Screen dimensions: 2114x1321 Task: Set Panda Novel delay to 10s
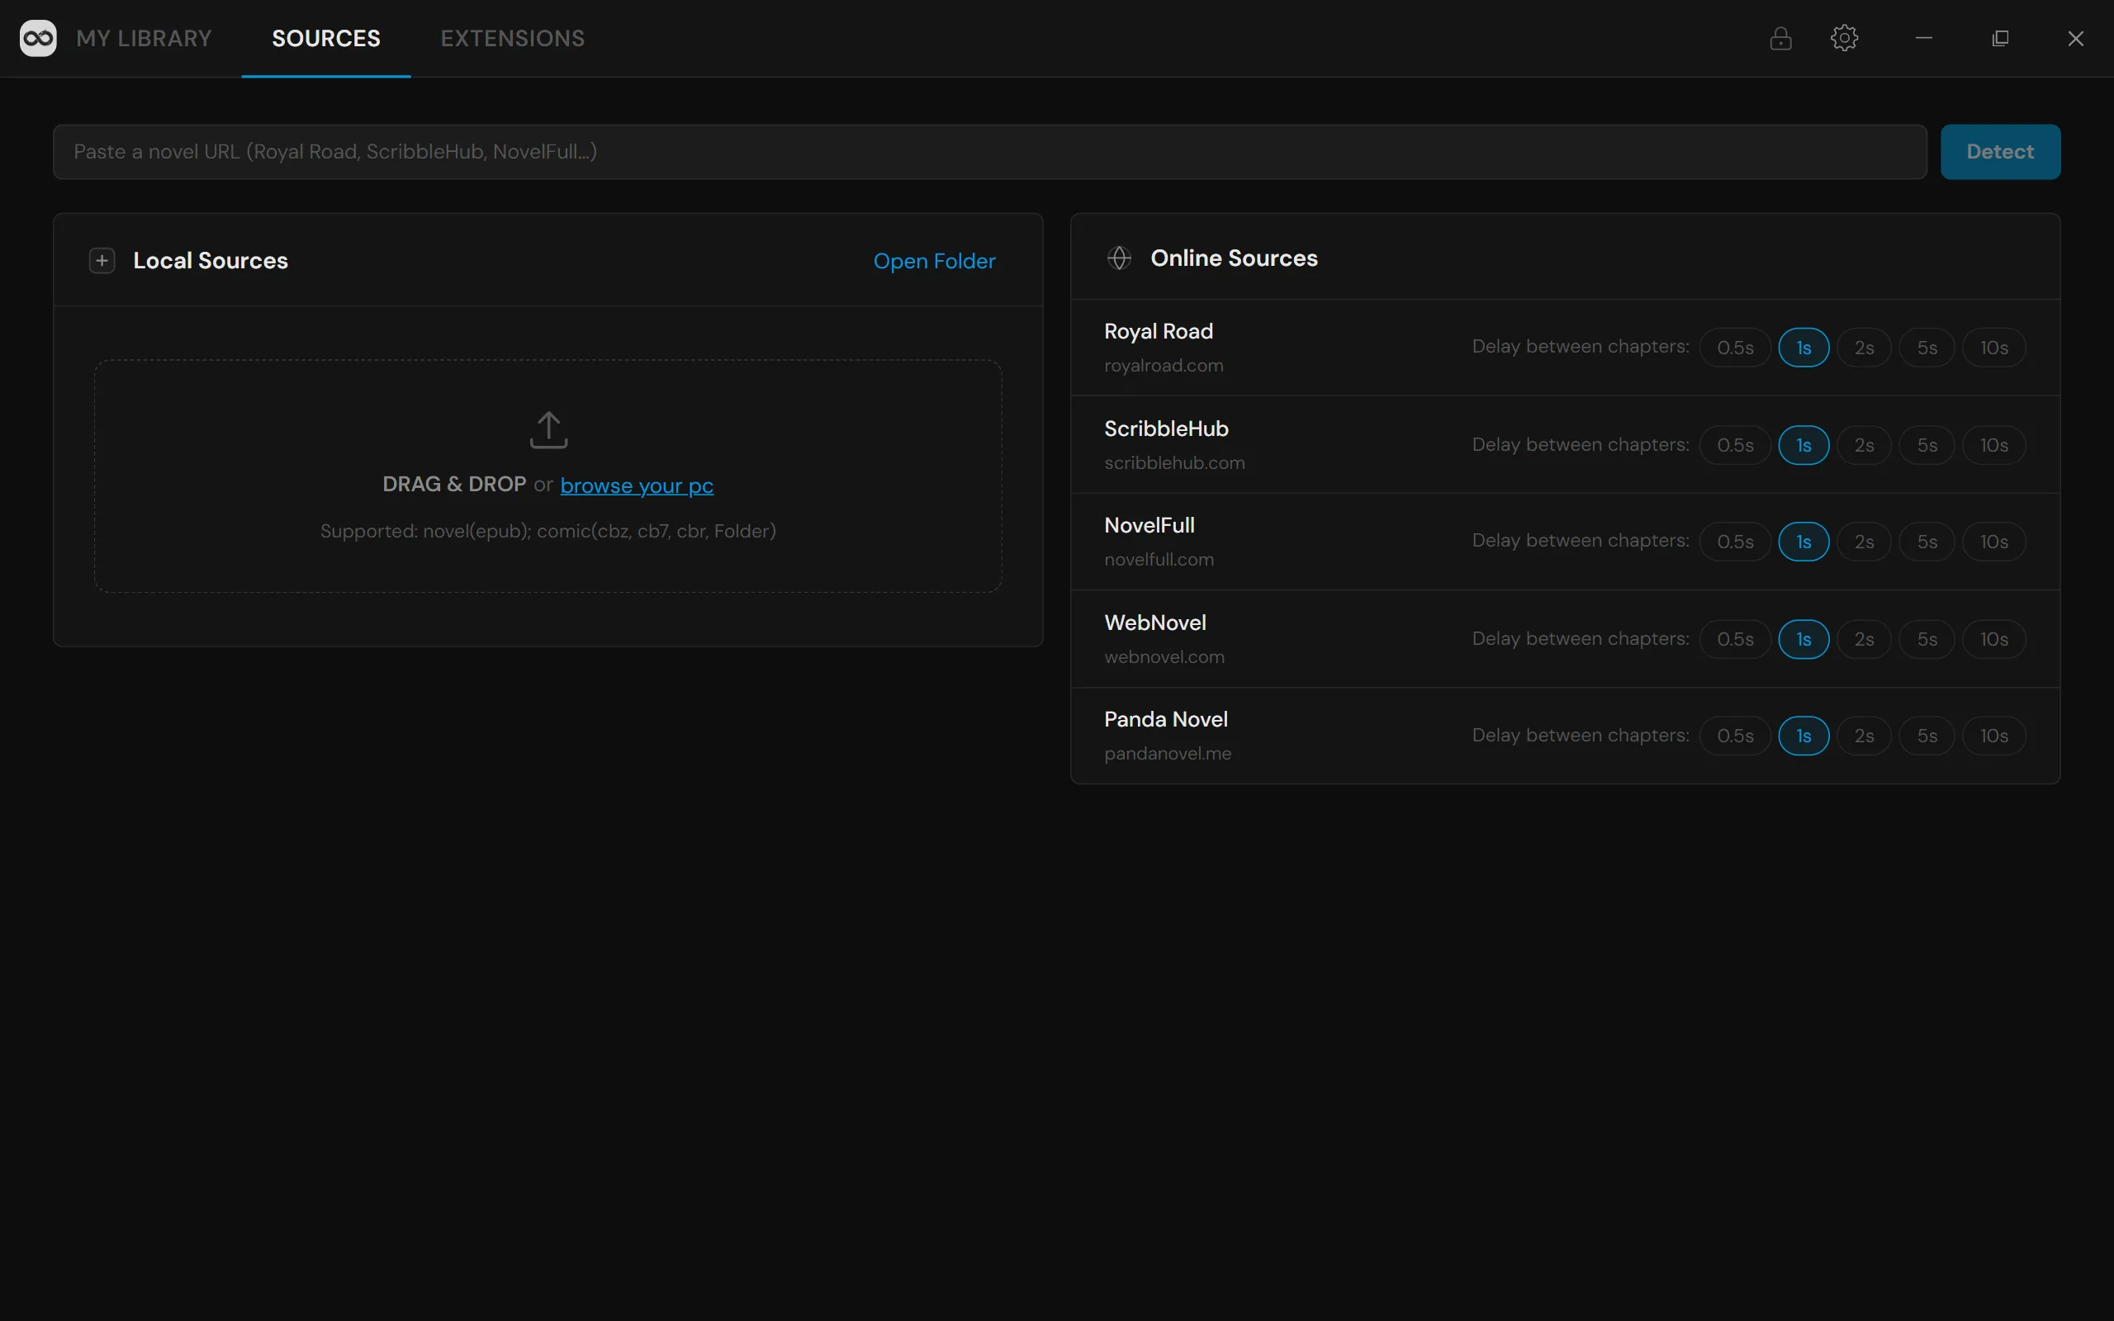click(1993, 736)
